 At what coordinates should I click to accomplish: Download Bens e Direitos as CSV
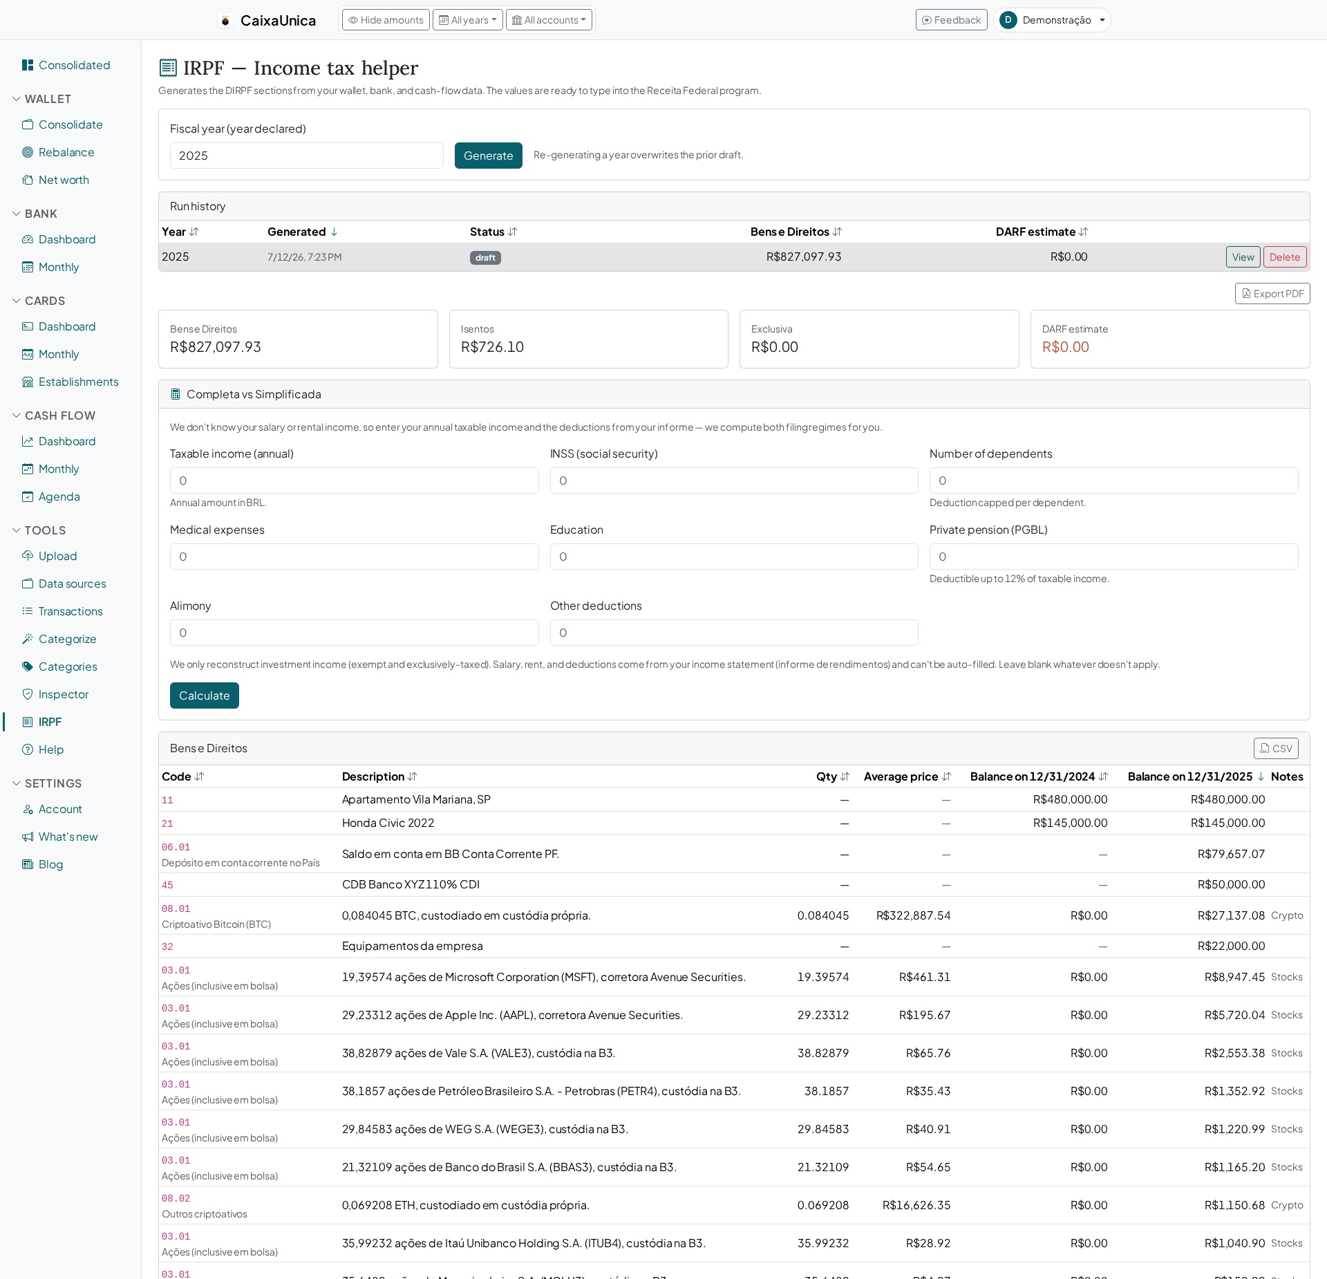[x=1276, y=748]
